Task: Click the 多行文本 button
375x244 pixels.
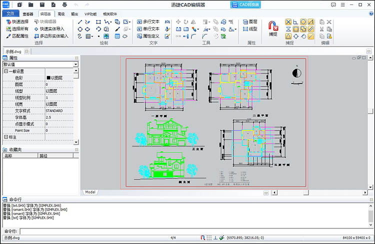Action: click(x=148, y=22)
